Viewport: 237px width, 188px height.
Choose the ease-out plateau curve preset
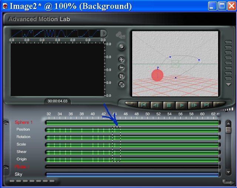point(72,33)
